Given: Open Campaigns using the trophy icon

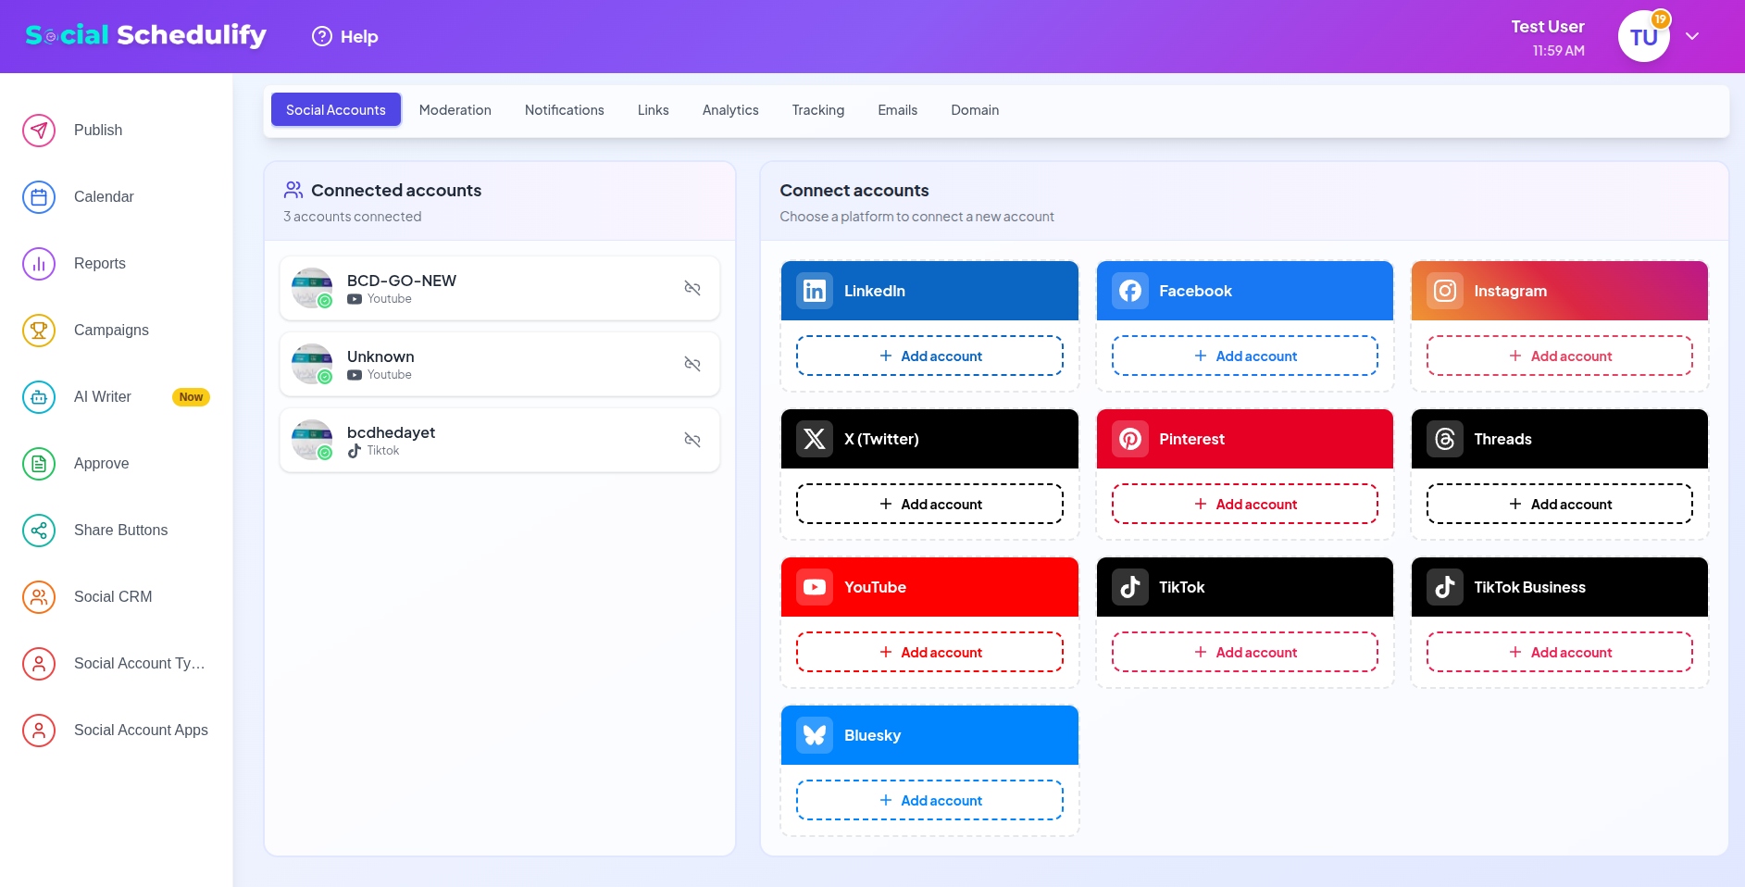Looking at the screenshot, I should point(38,330).
